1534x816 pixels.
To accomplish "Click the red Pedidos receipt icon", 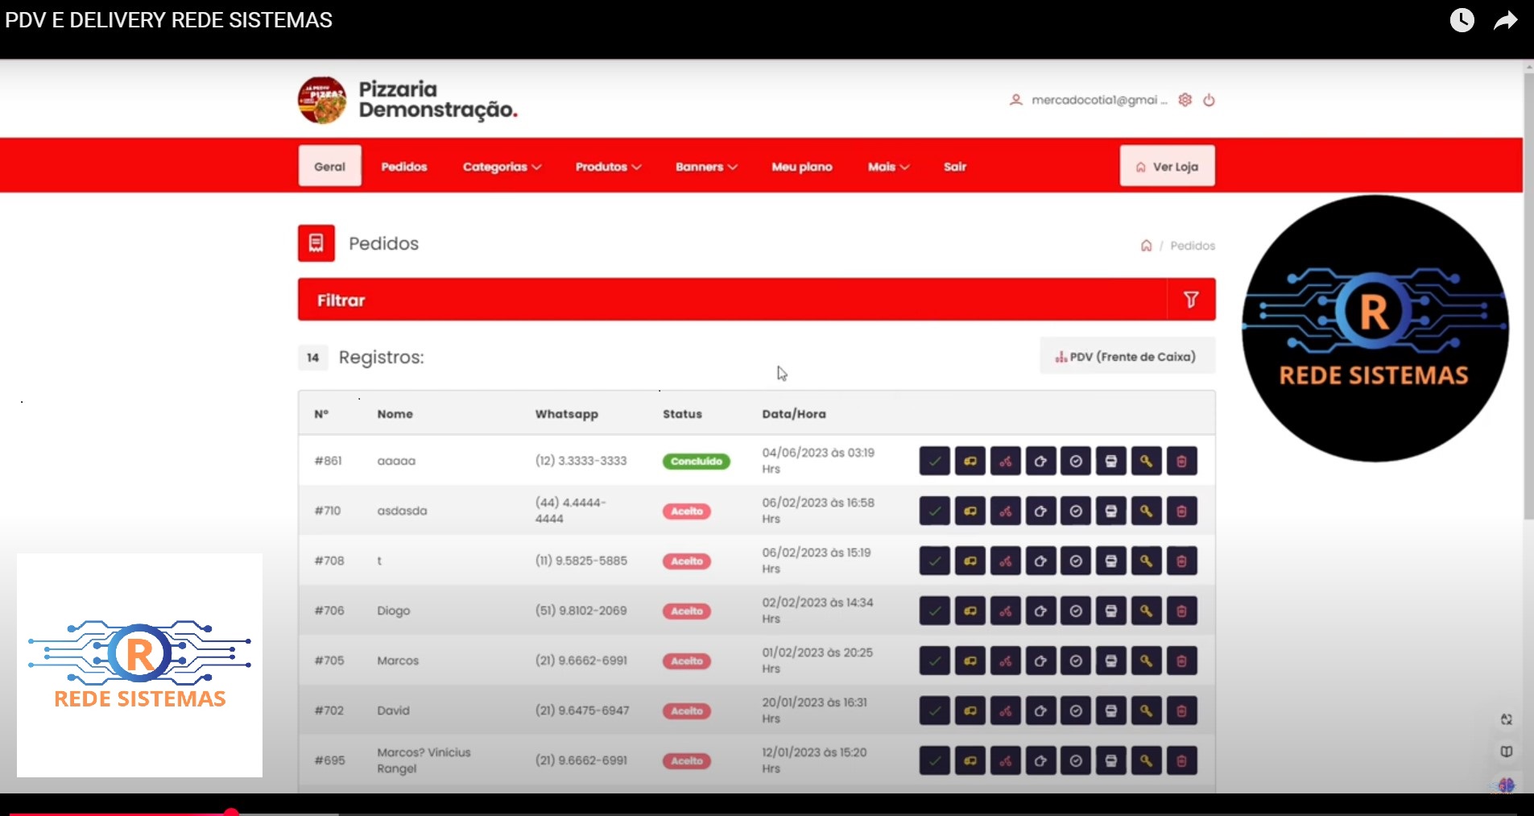I will (316, 243).
